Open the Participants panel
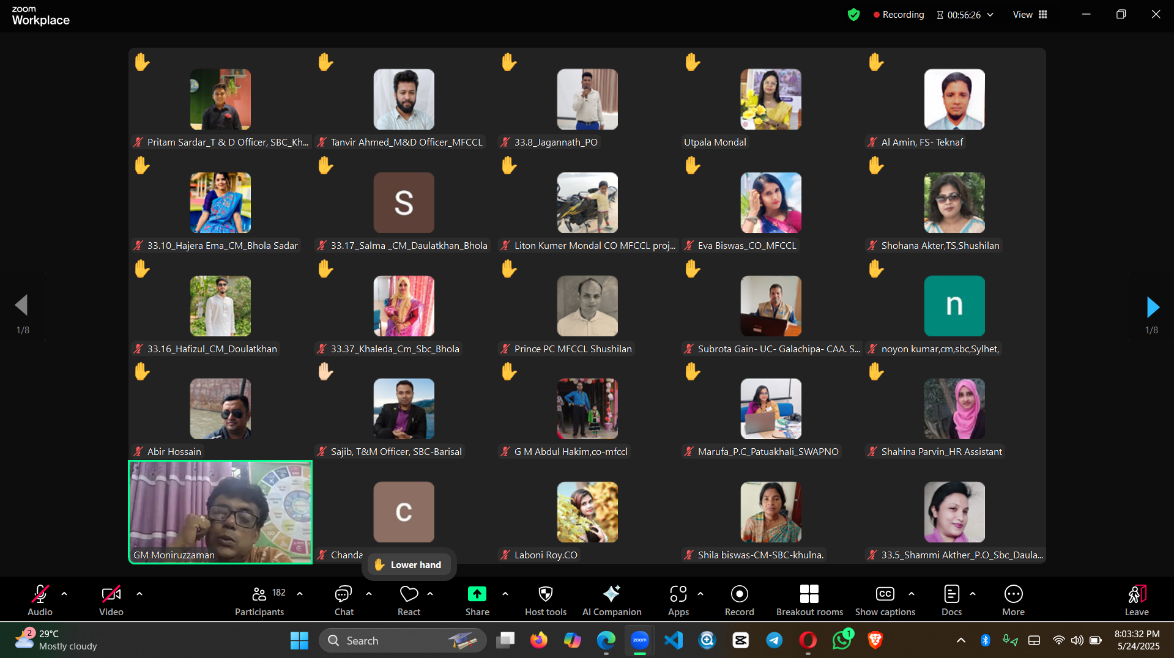This screenshot has width=1174, height=658. [259, 600]
